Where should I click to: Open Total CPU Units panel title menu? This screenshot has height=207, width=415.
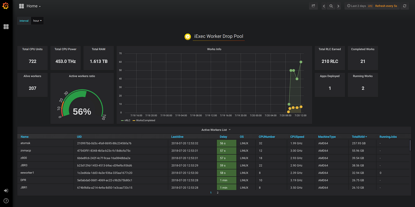(32, 49)
